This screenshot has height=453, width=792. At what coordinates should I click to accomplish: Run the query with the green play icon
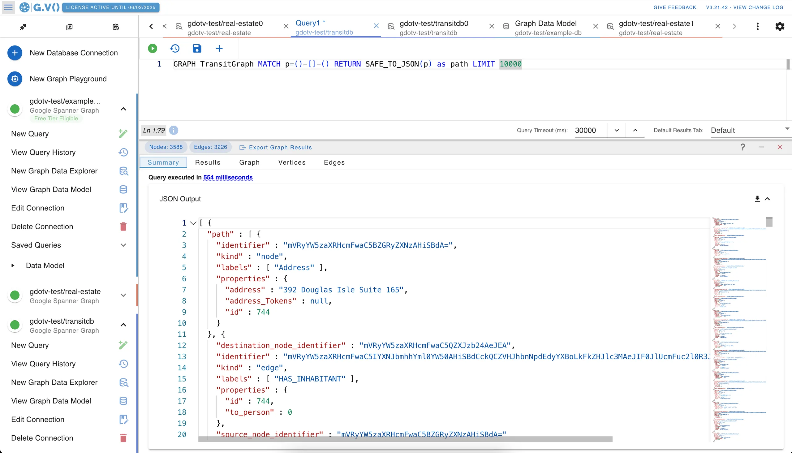tap(153, 48)
